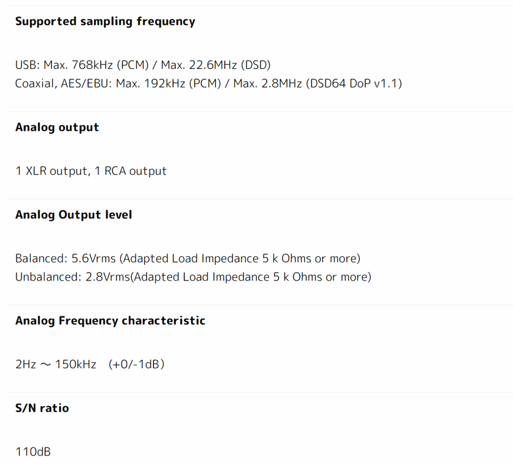Click the Unbalanced 2.8Vrms value
Screen dimensions: 513x464
click(x=107, y=277)
